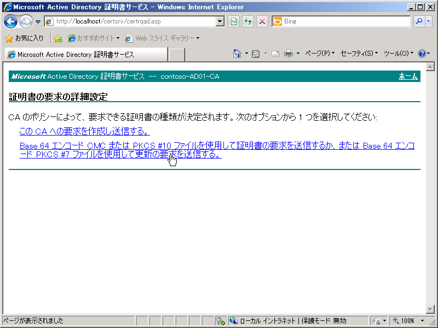Expand the zoom level dropdown arrow

tap(422, 321)
